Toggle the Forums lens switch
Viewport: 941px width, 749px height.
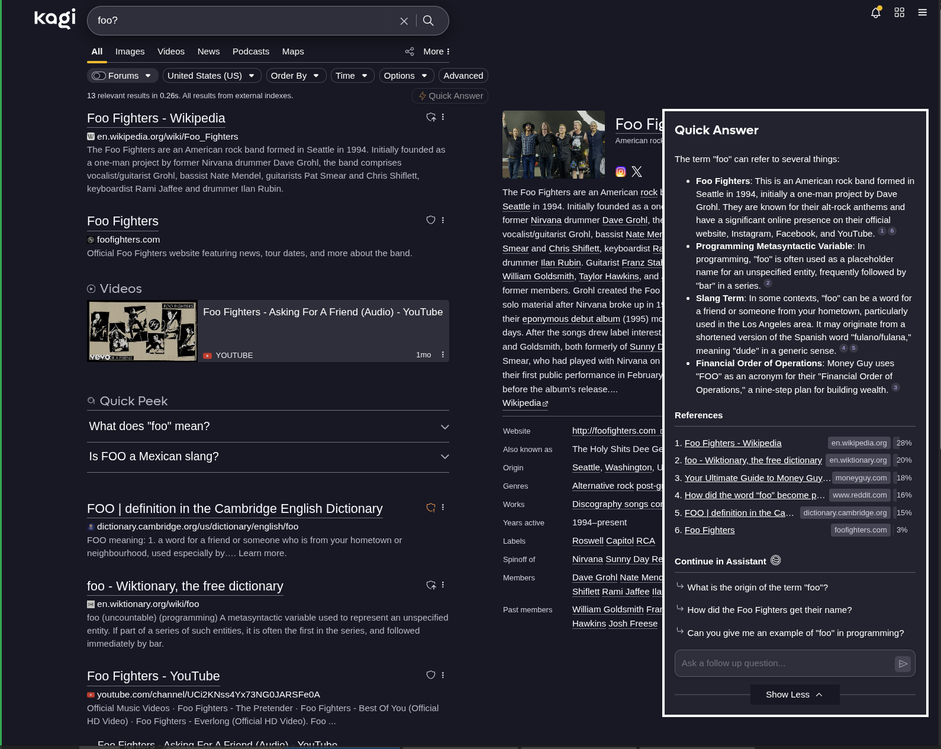point(99,76)
